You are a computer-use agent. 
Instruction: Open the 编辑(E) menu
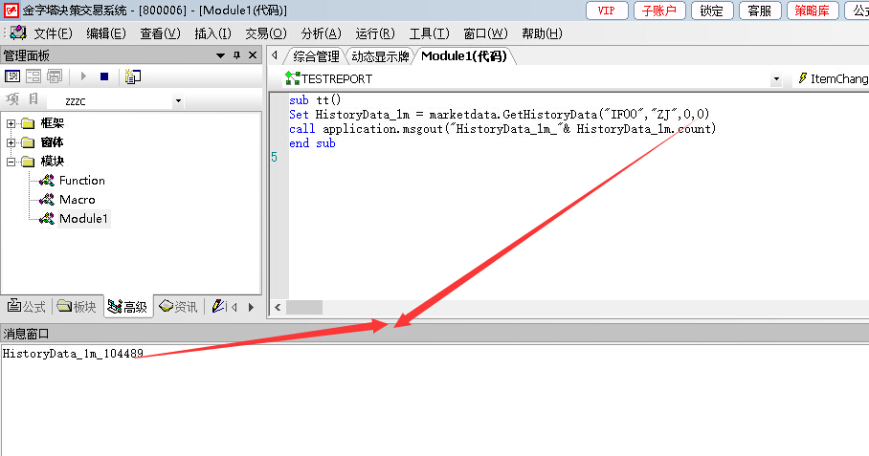tap(106, 33)
